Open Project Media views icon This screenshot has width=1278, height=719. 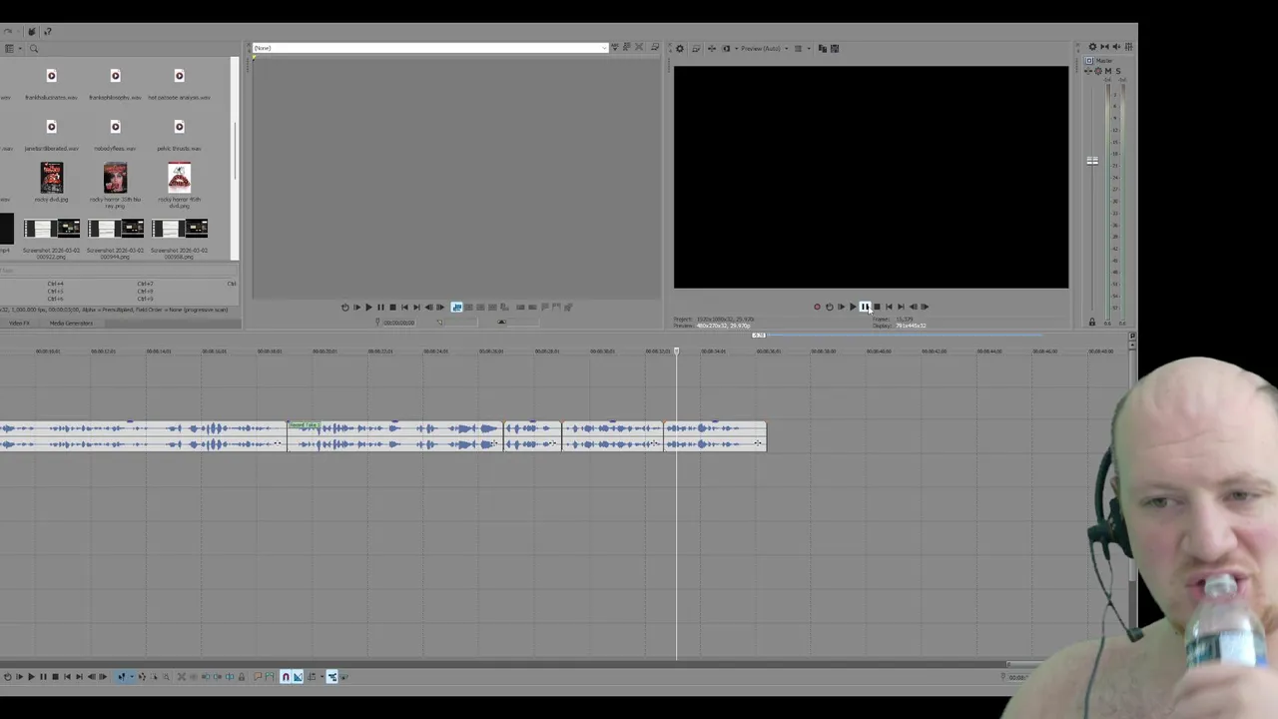(x=9, y=48)
